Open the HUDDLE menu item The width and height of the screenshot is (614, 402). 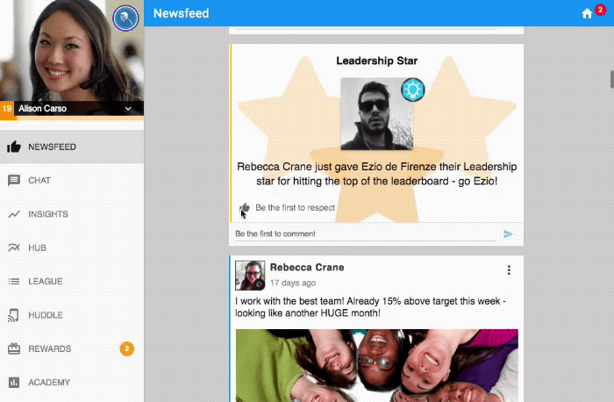point(46,315)
